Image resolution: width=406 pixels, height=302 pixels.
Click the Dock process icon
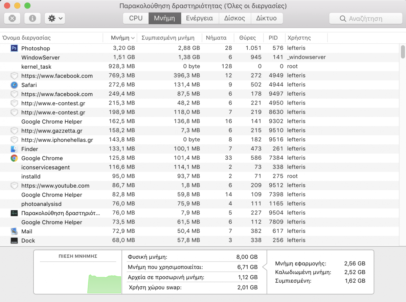(x=14, y=240)
